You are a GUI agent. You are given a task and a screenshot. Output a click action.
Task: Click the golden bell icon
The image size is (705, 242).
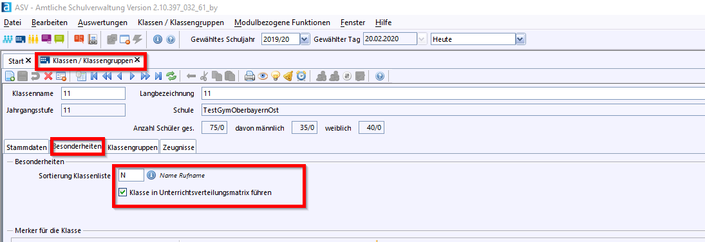(x=288, y=77)
